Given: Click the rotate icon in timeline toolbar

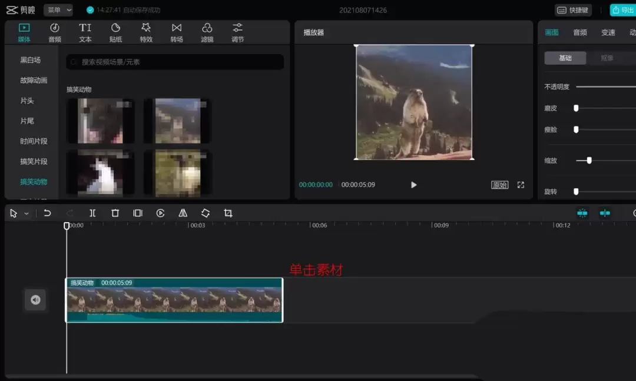Looking at the screenshot, I should click(x=205, y=213).
